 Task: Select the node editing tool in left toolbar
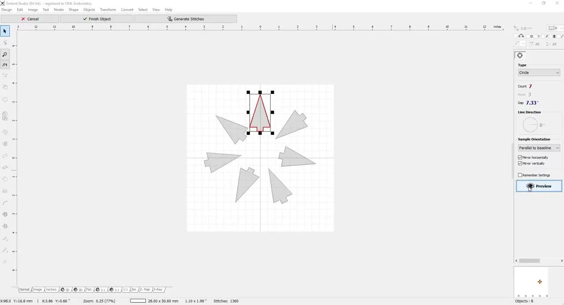[5, 42]
